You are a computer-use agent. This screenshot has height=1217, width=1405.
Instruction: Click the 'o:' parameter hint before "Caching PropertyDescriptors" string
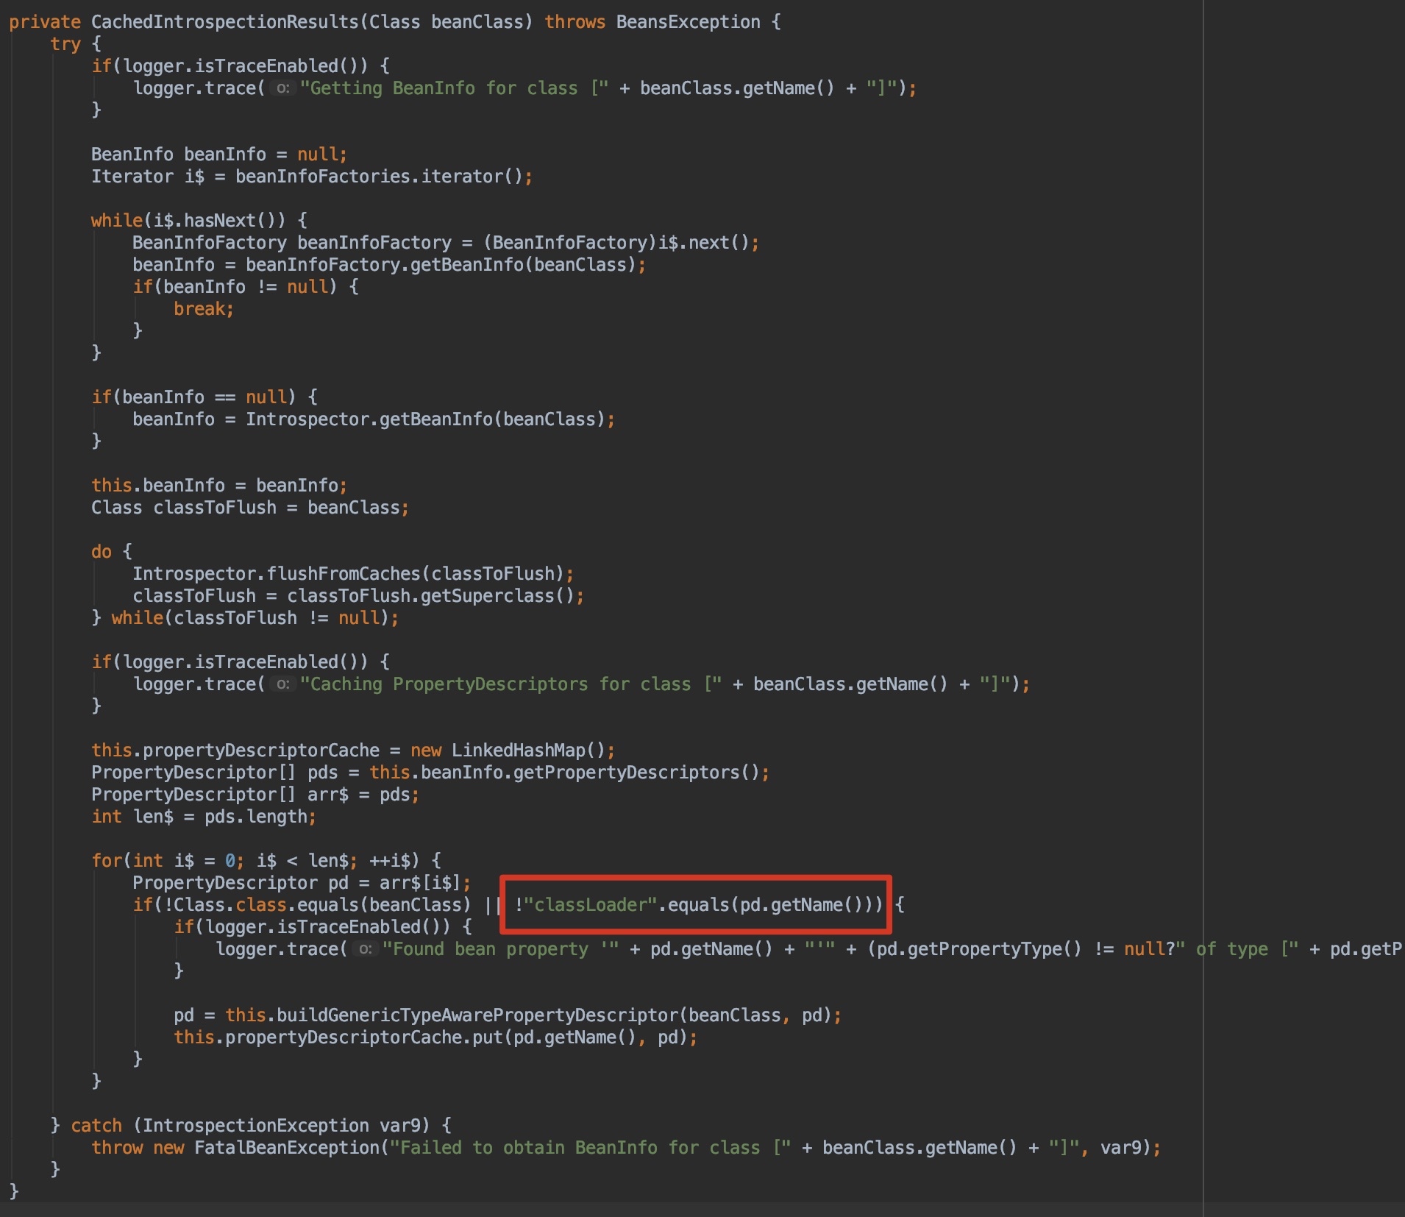(282, 684)
